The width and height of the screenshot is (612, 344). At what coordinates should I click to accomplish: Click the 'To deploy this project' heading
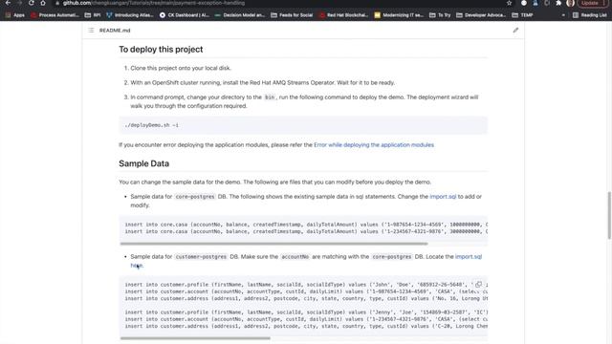click(161, 49)
